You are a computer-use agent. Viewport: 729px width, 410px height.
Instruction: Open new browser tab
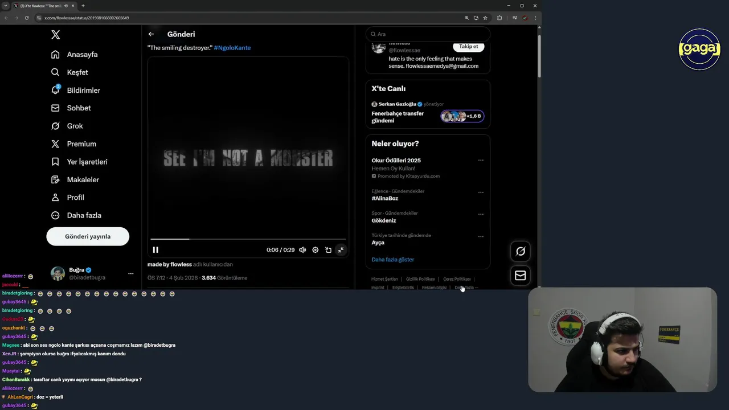tap(83, 6)
